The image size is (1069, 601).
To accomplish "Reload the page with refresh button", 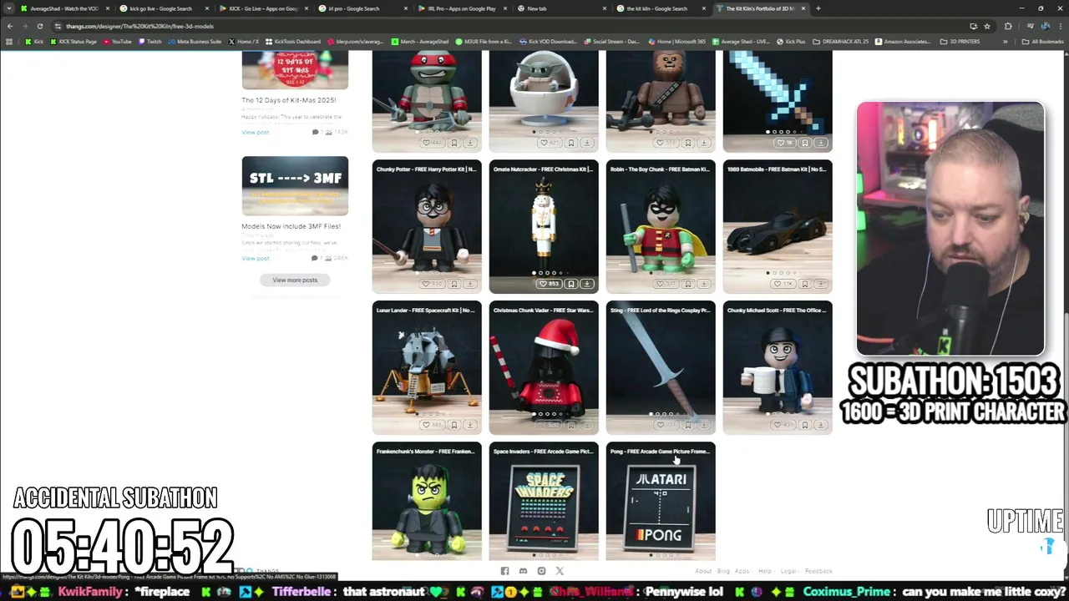I will (39, 26).
